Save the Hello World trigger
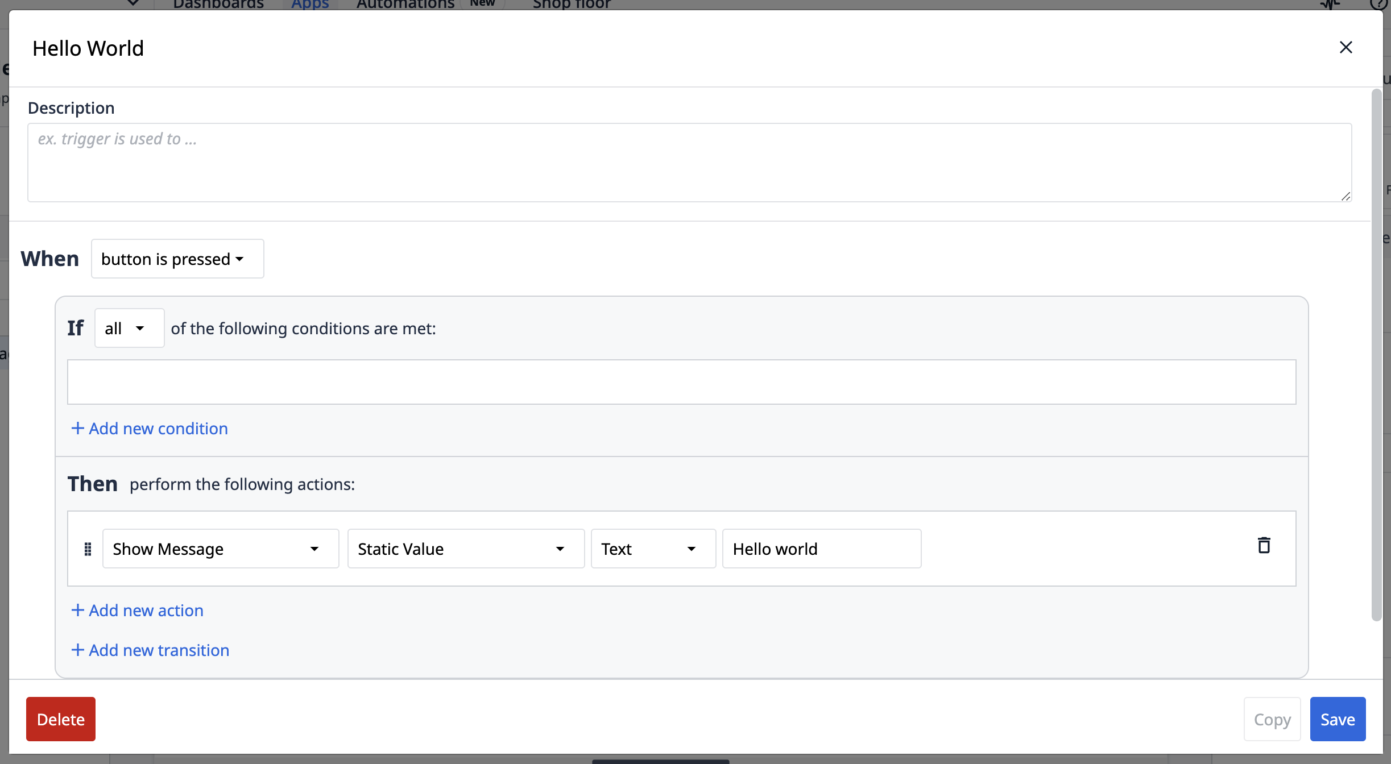The width and height of the screenshot is (1391, 764). [1337, 719]
